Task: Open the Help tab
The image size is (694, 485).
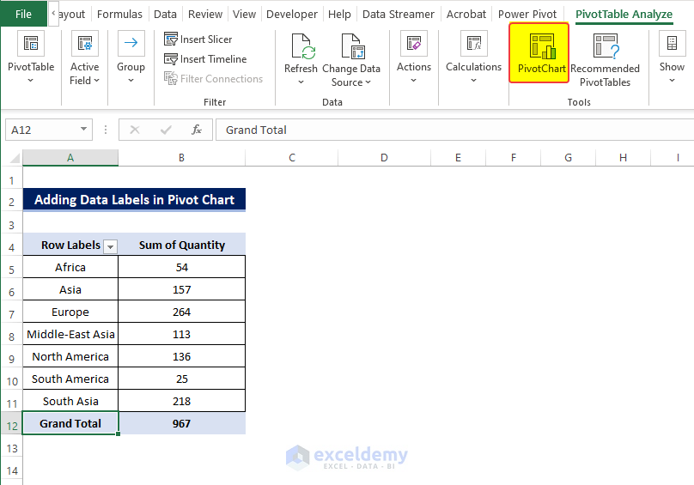Action: (339, 14)
